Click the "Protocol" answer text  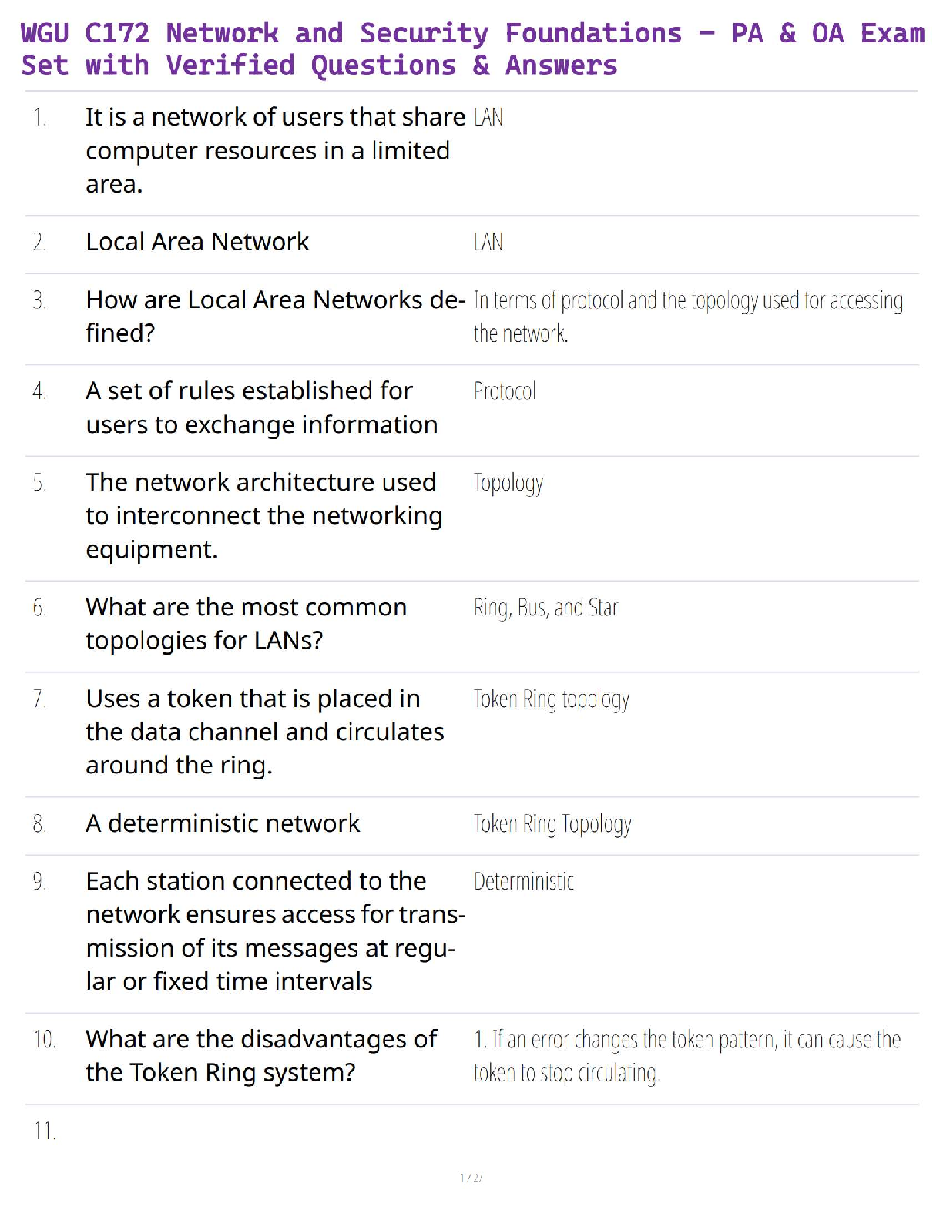click(x=505, y=391)
